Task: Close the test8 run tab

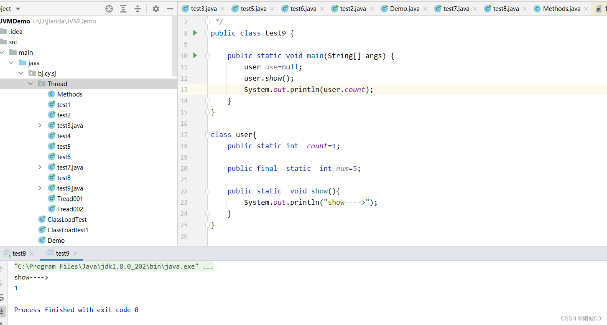Action: point(32,254)
